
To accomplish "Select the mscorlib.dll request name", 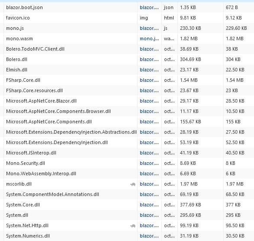I will tap(19, 183).
